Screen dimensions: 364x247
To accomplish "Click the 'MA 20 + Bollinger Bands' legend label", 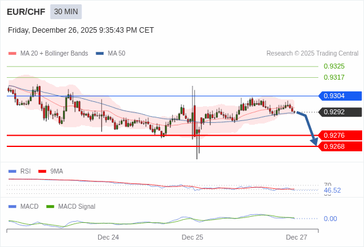I will pyautogui.click(x=54, y=54).
